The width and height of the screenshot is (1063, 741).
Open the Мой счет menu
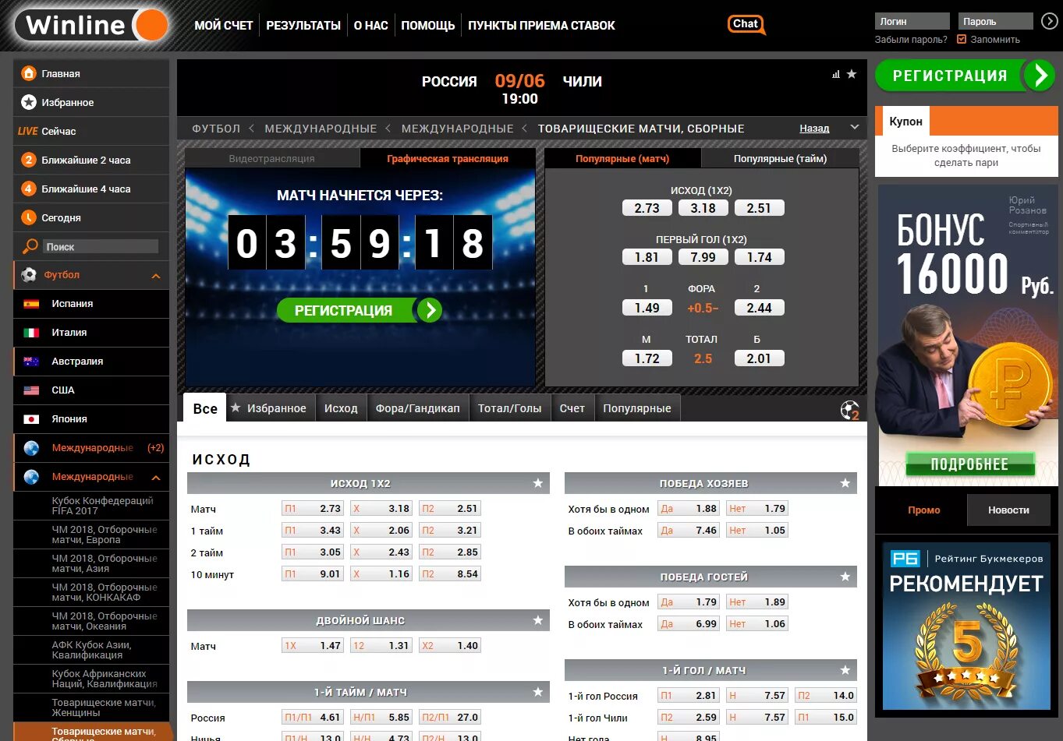point(223,26)
